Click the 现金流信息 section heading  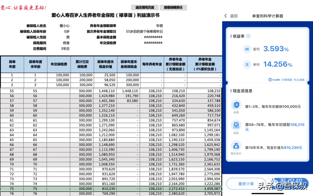pyautogui.click(x=243, y=91)
